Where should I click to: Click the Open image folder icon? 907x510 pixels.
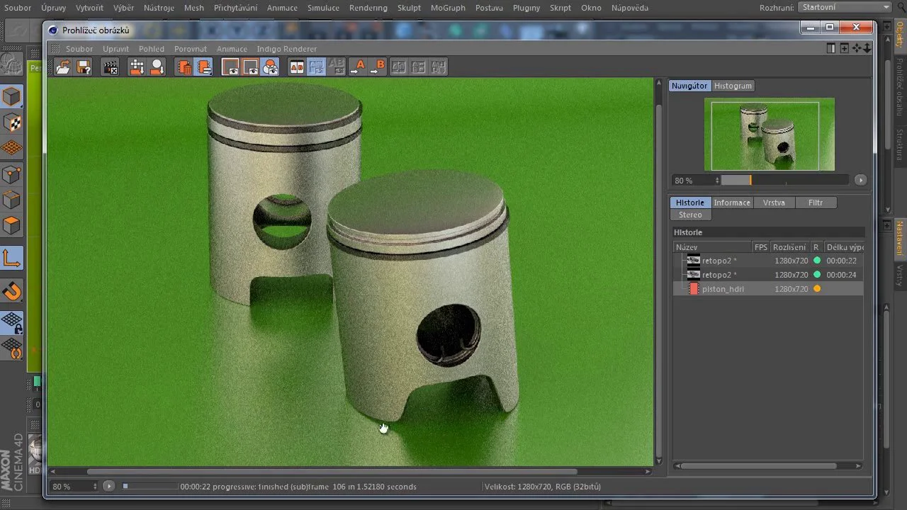(x=63, y=67)
